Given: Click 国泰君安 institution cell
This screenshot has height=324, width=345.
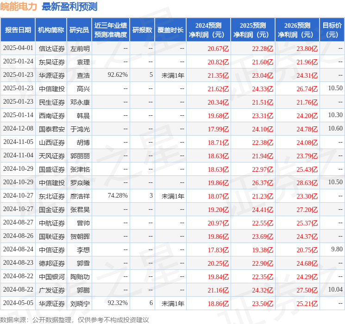Looking at the screenshot, I should coord(52,129).
